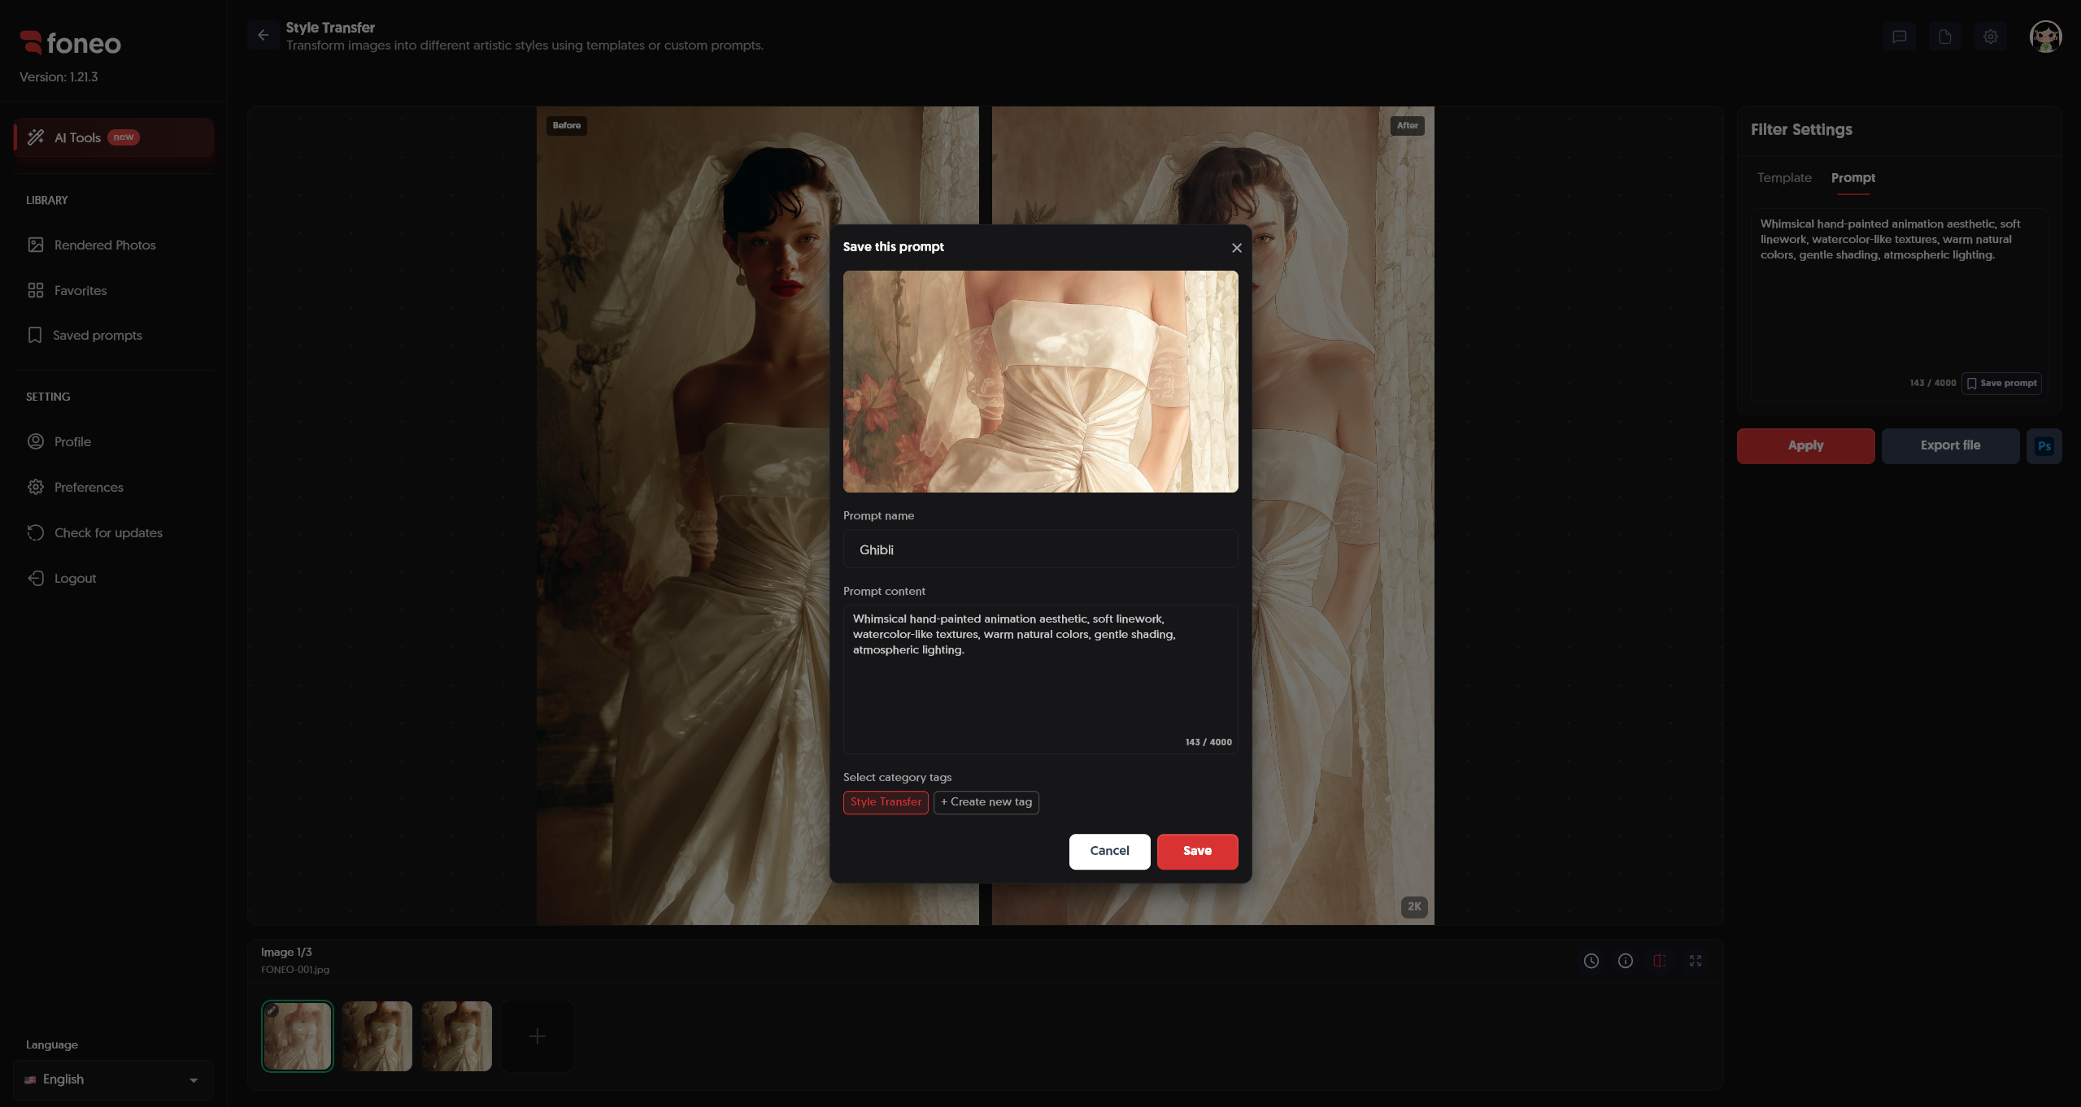The height and width of the screenshot is (1107, 2081).
Task: Open the chat message icon in header
Action: [x=1899, y=37]
